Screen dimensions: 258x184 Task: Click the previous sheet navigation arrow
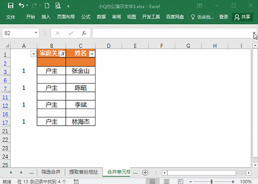(x=11, y=172)
